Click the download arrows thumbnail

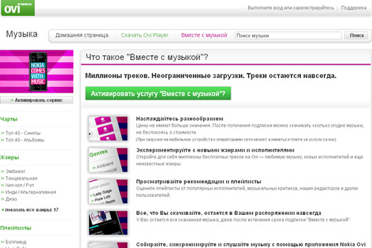(x=108, y=129)
